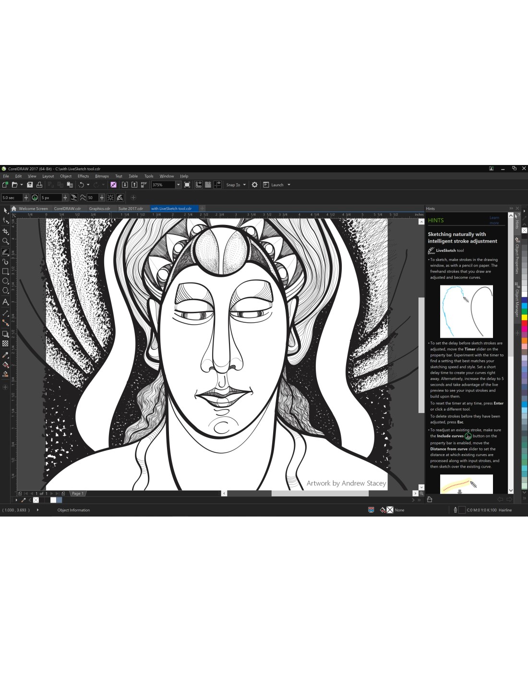This screenshot has width=528, height=682.
Task: Select the Transparency checkerboard tool
Action: click(x=6, y=343)
